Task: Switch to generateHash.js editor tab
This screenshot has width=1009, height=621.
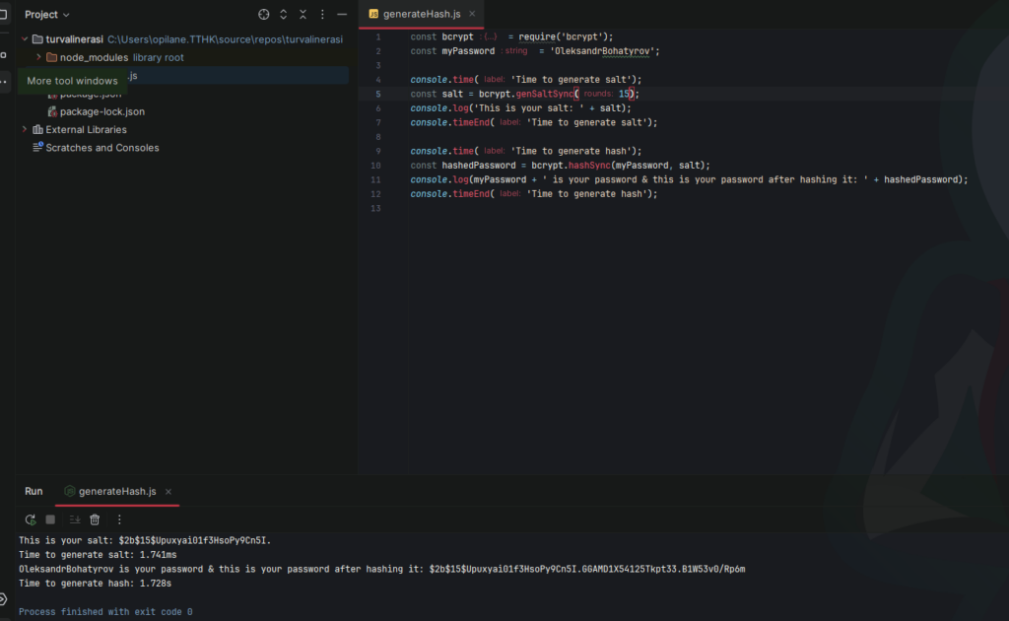Action: click(422, 14)
